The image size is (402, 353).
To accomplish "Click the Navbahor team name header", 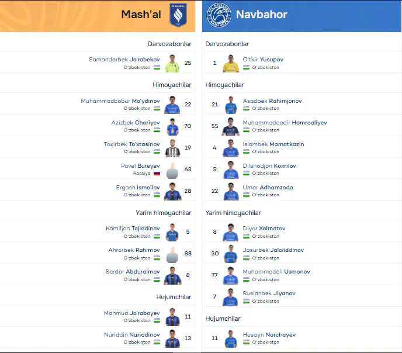I will 261,15.
